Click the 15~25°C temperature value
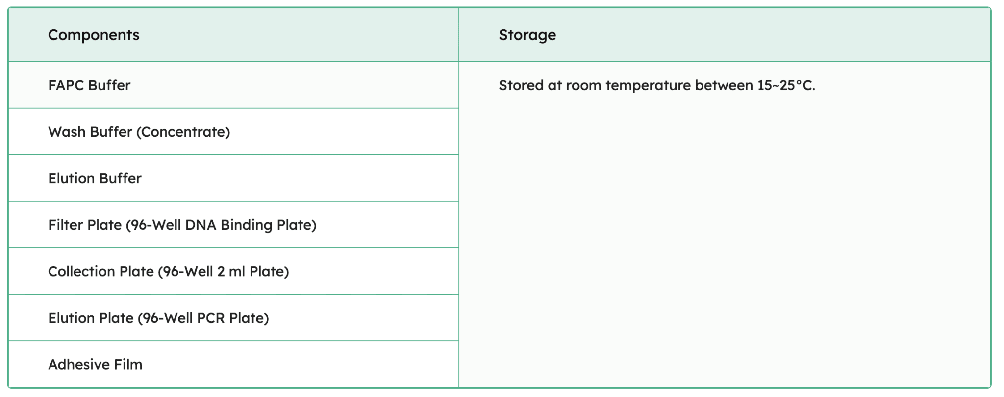1004x397 pixels. pos(786,85)
